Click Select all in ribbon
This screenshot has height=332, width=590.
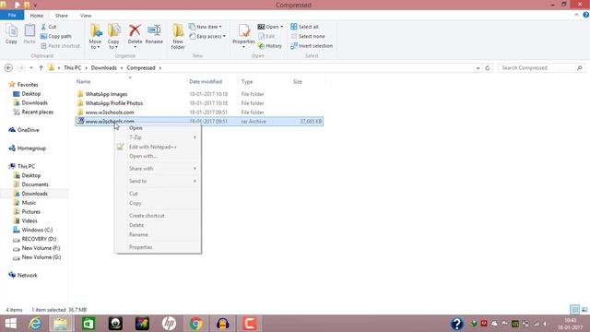[304, 27]
